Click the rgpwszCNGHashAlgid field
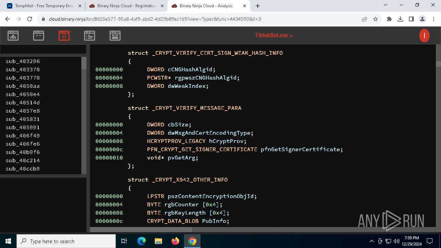 click(206, 78)
